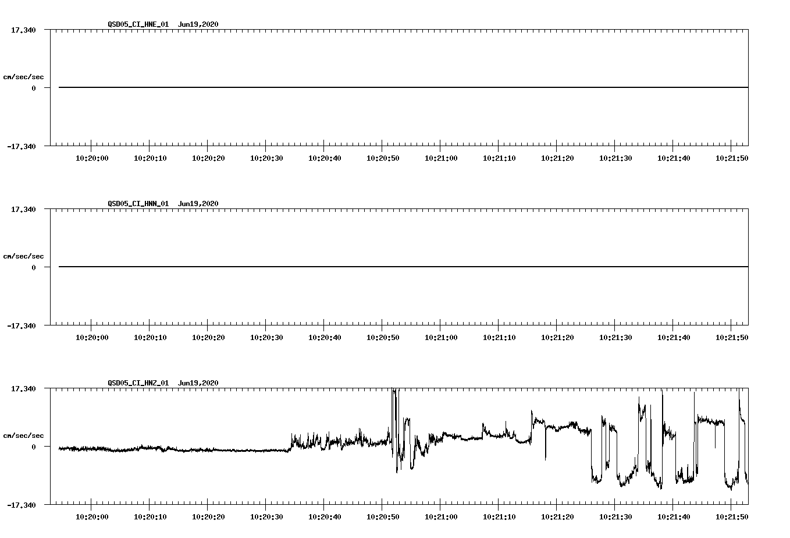Image resolution: width=790 pixels, height=538 pixels.
Task: Click the 10:20:10 time label under HNN plot
Action: (x=150, y=338)
